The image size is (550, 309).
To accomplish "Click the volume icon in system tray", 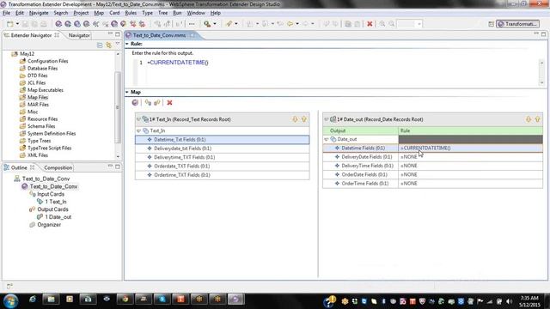I will click(x=509, y=301).
